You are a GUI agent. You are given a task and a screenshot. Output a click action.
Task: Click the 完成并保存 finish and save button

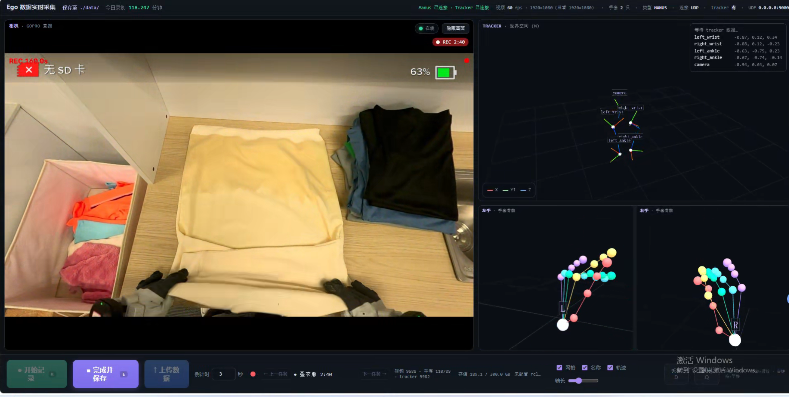pyautogui.click(x=106, y=374)
